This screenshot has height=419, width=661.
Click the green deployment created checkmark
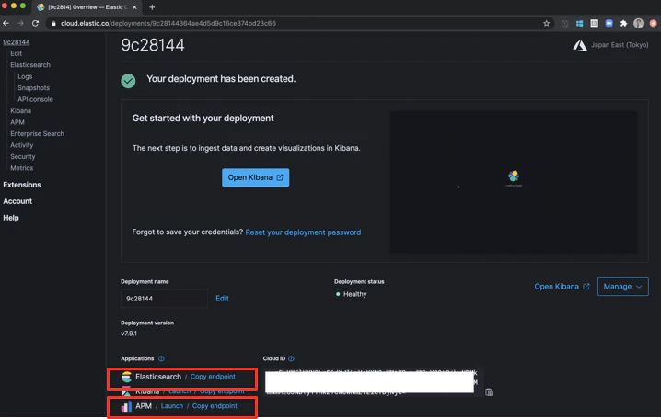coord(128,80)
